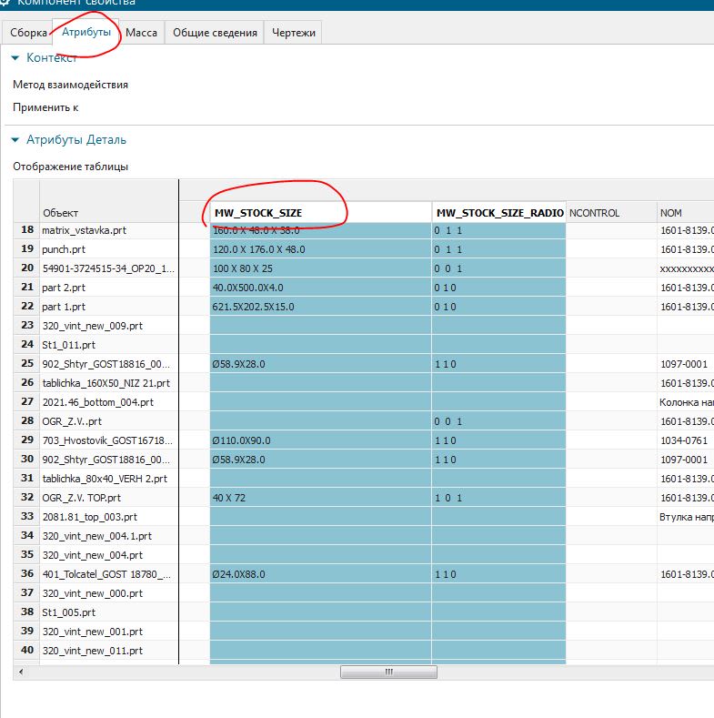Viewport: 714px width, 718px height.
Task: Click NOM cell 1097-0001 in row 25
Action: pyautogui.click(x=686, y=364)
